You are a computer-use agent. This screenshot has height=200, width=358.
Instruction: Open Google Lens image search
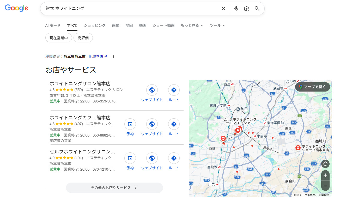(246, 9)
